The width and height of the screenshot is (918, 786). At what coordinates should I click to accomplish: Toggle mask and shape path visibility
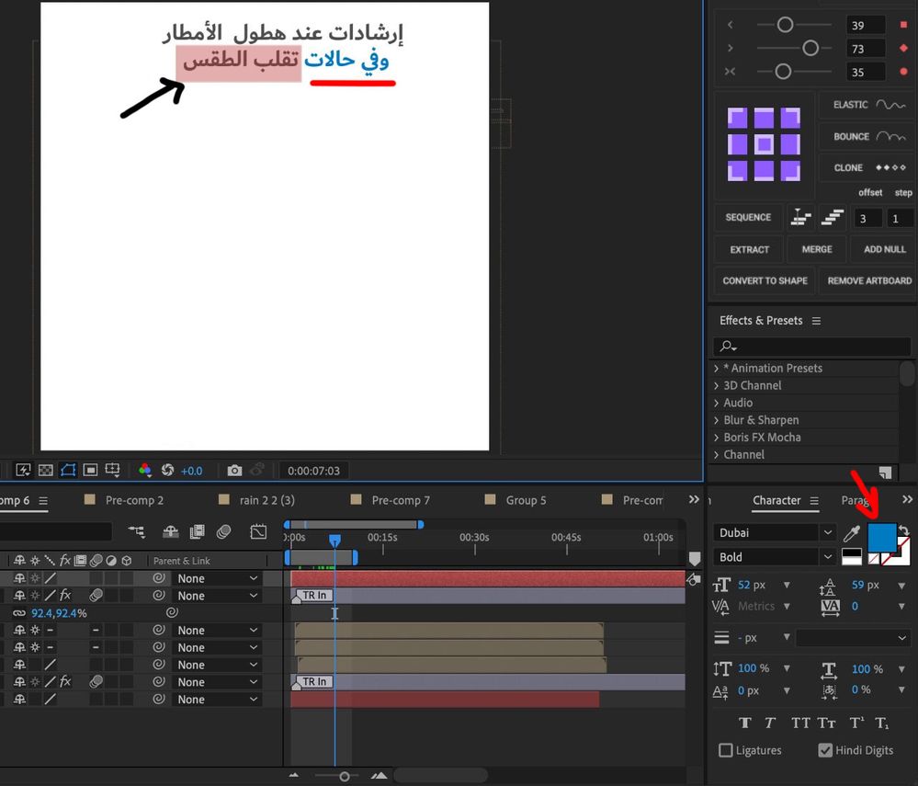[68, 471]
